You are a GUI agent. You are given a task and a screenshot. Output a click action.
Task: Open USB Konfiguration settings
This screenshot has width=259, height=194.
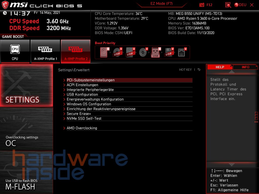83,94
